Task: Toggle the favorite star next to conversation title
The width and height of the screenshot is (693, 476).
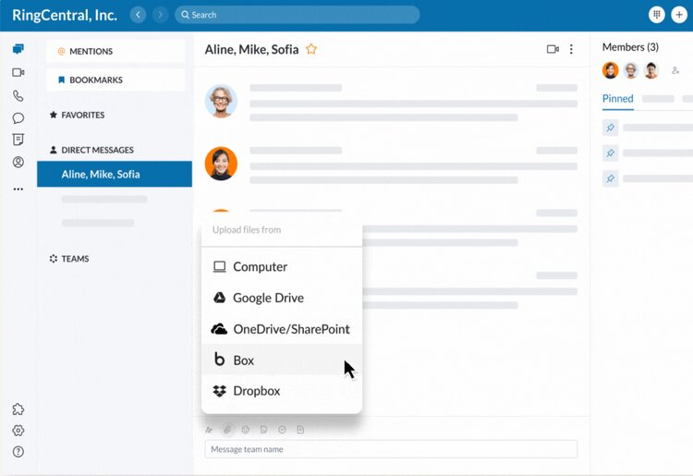Action: (311, 49)
